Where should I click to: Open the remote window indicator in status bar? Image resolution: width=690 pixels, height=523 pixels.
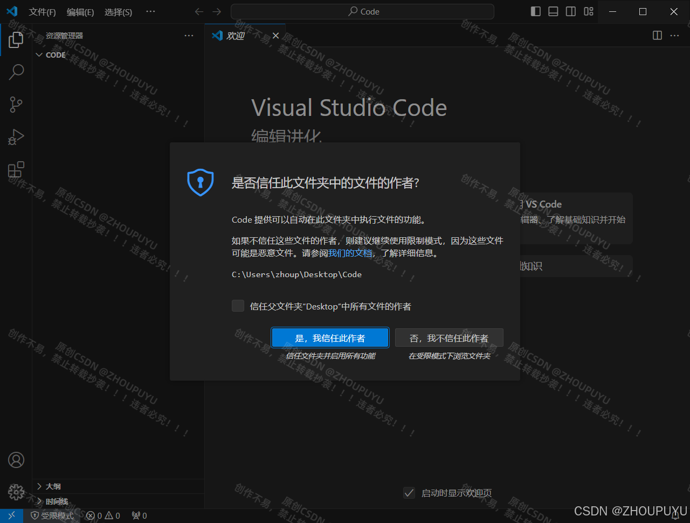point(12,515)
